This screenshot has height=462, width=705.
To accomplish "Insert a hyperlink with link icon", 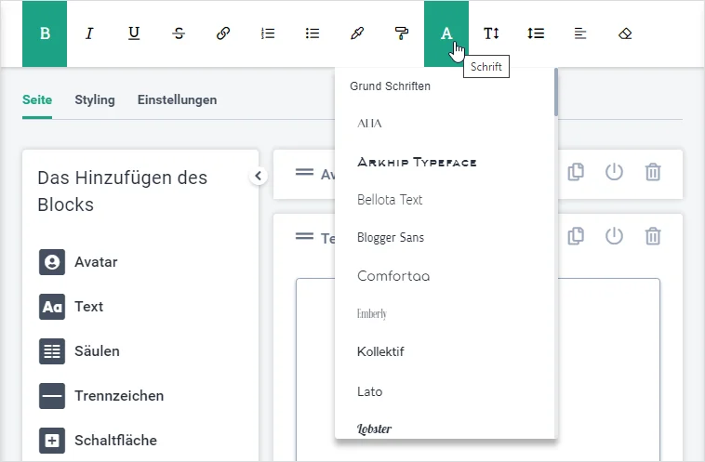I will (x=223, y=33).
